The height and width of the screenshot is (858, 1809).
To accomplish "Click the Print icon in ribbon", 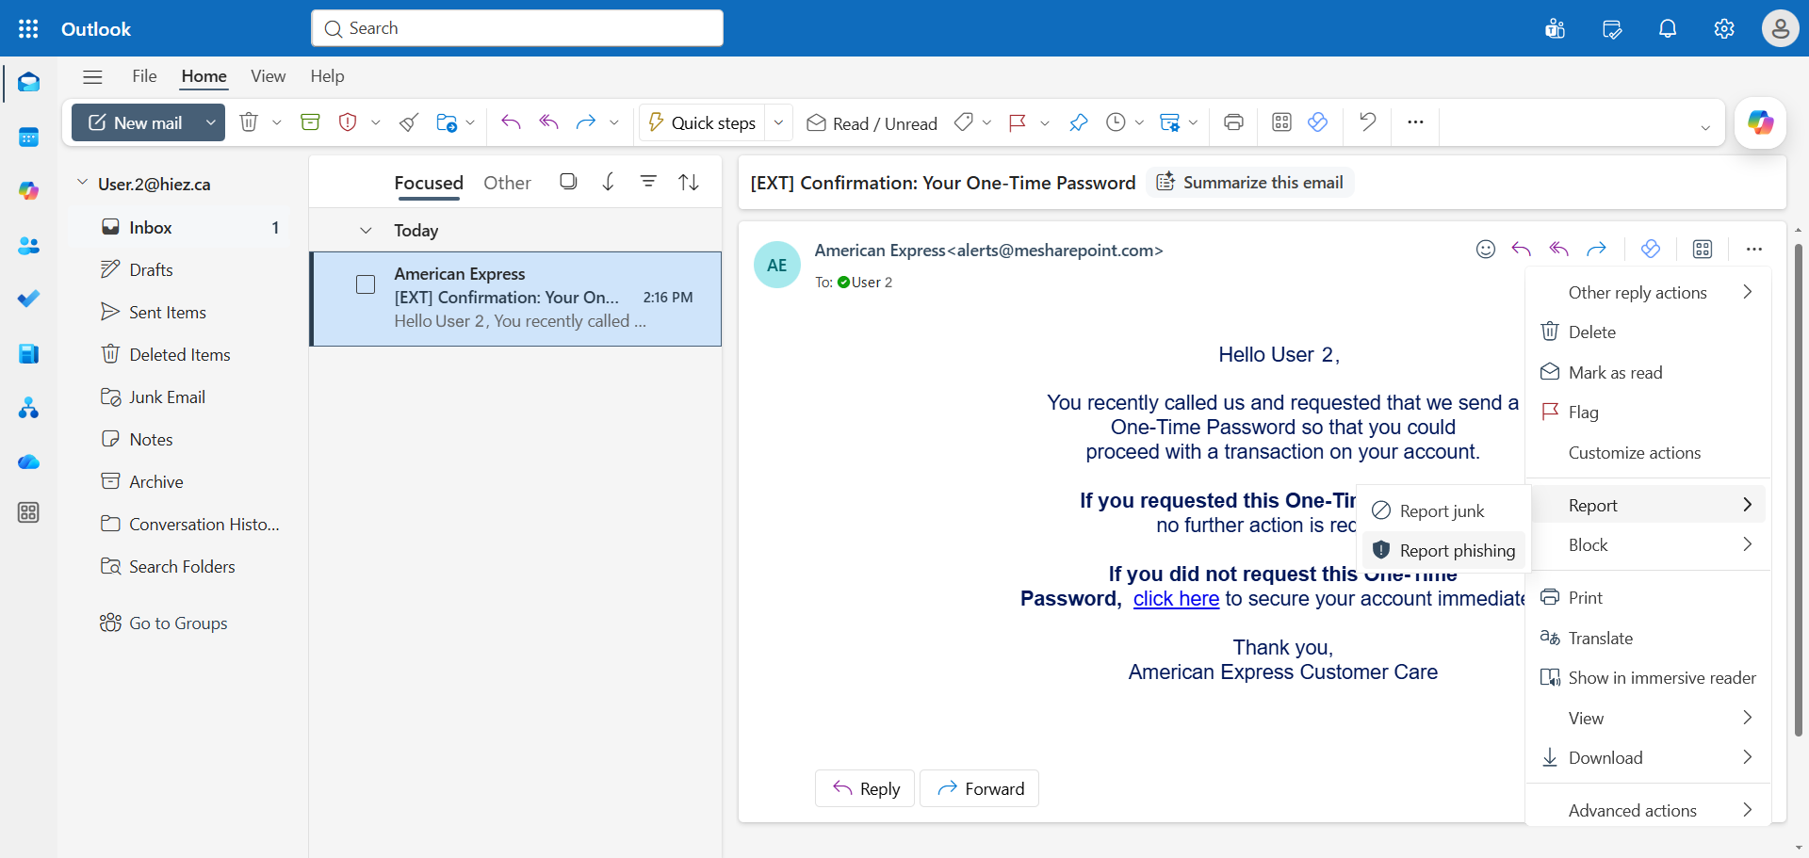I will (1233, 122).
